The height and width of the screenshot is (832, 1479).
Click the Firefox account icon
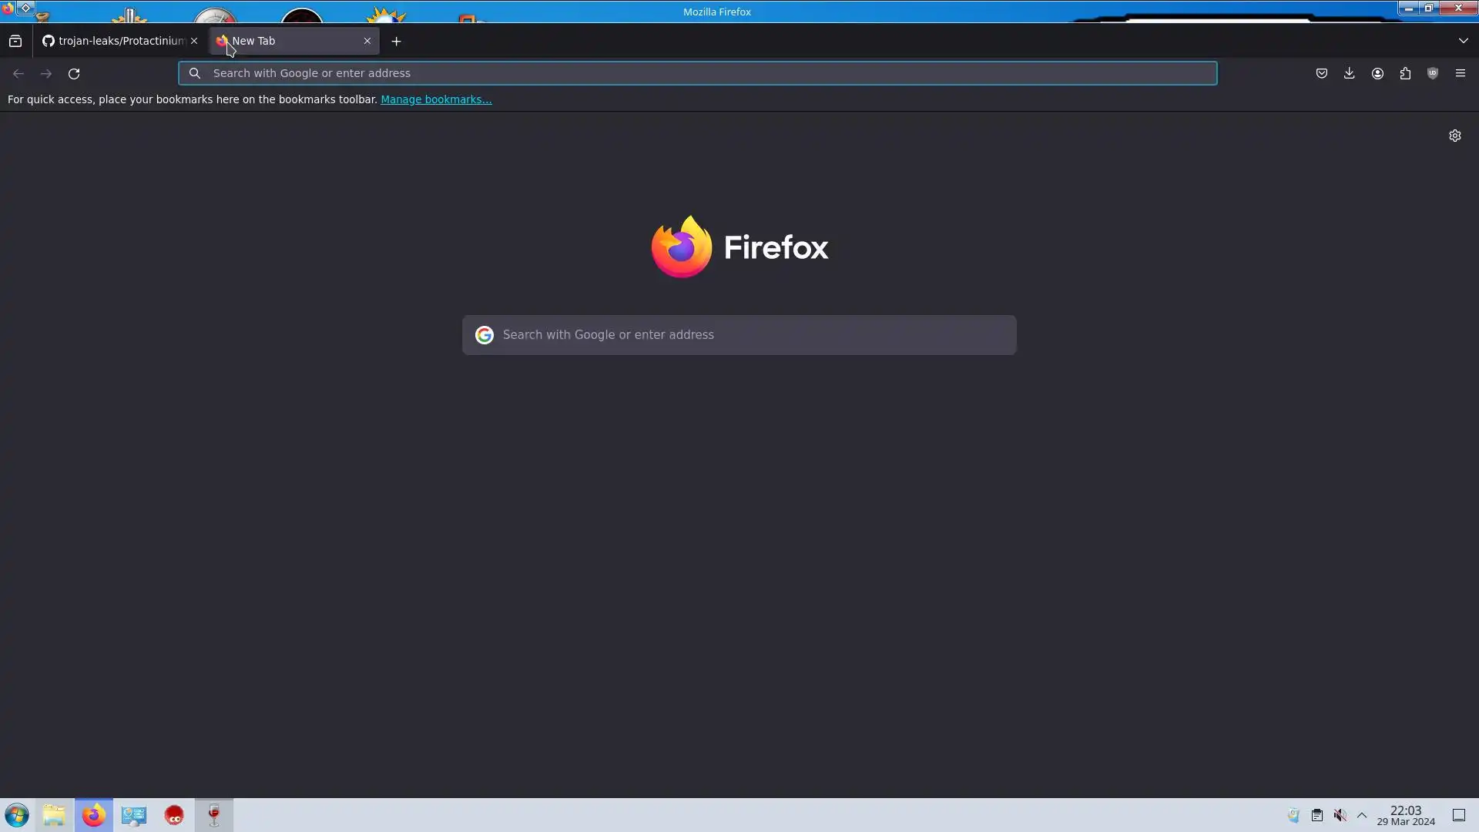(1377, 73)
